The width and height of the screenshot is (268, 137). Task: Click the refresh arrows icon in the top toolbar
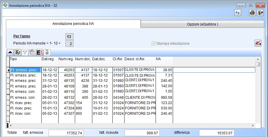[238, 13]
